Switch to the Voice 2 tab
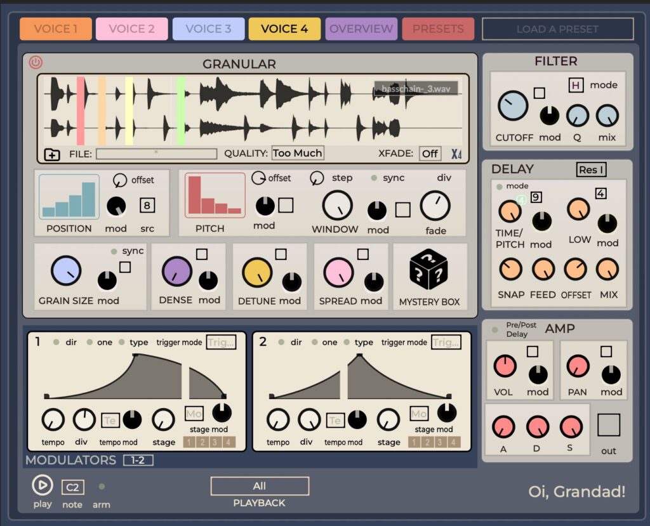This screenshot has width=650, height=526. pos(131,29)
